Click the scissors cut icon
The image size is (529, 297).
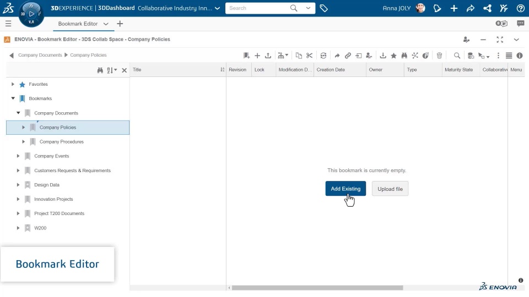(x=309, y=56)
